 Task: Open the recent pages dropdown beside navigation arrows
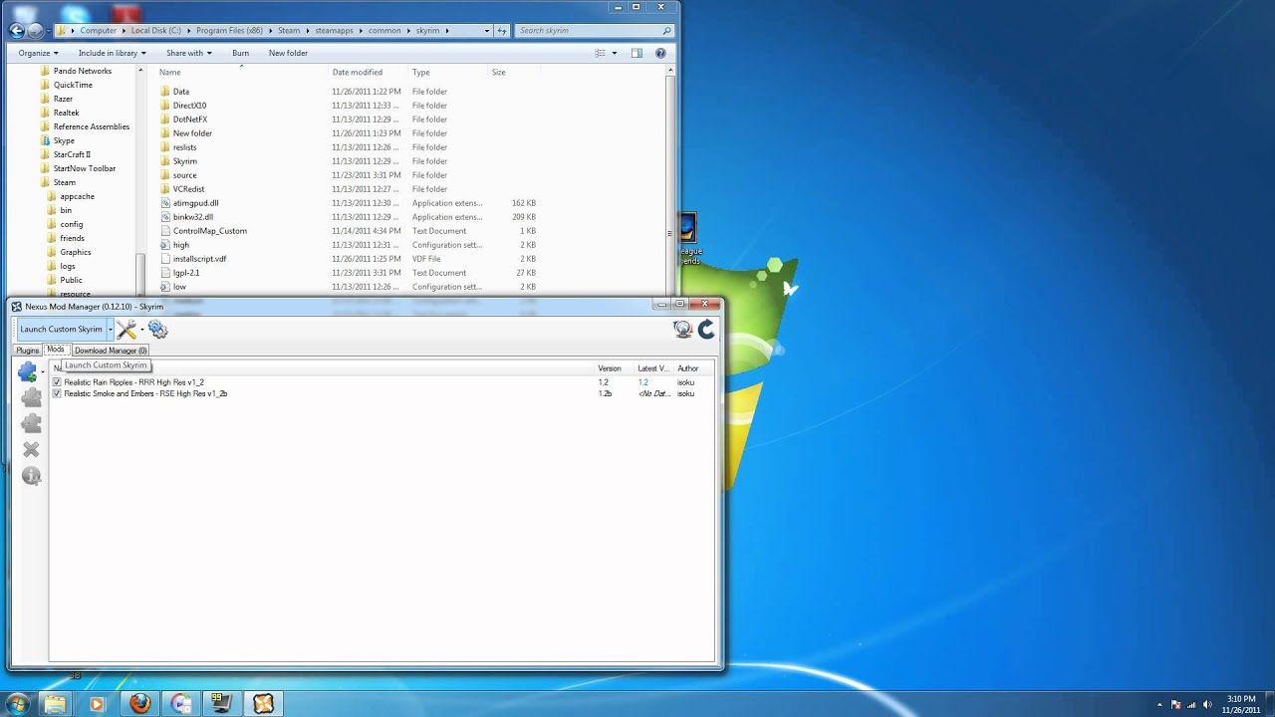50,31
